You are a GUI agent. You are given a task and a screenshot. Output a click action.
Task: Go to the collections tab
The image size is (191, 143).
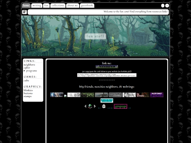point(58,5)
